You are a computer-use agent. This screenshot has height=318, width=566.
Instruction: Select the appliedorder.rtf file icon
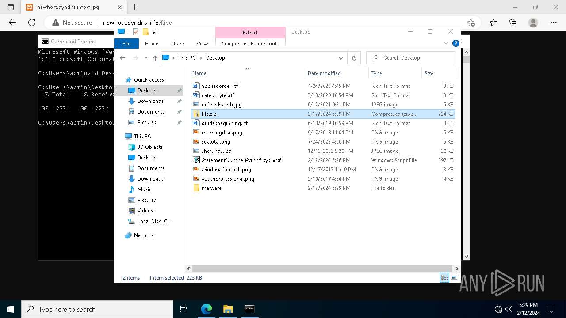(x=196, y=86)
